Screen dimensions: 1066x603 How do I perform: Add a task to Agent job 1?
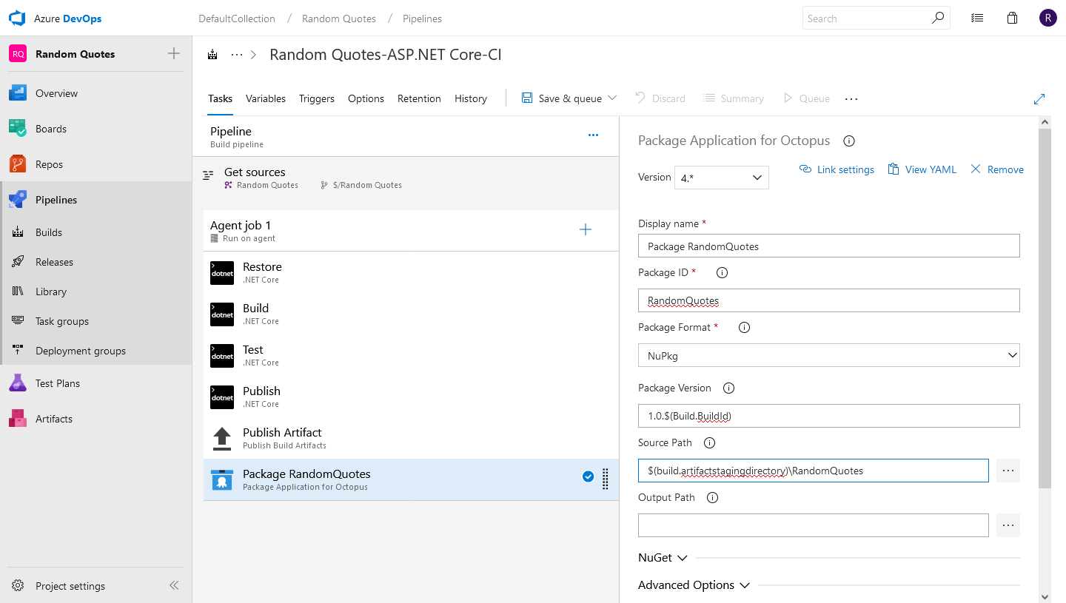point(585,229)
